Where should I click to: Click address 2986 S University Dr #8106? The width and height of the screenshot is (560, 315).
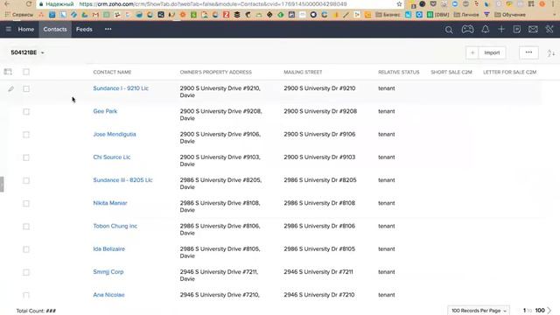[319, 226]
